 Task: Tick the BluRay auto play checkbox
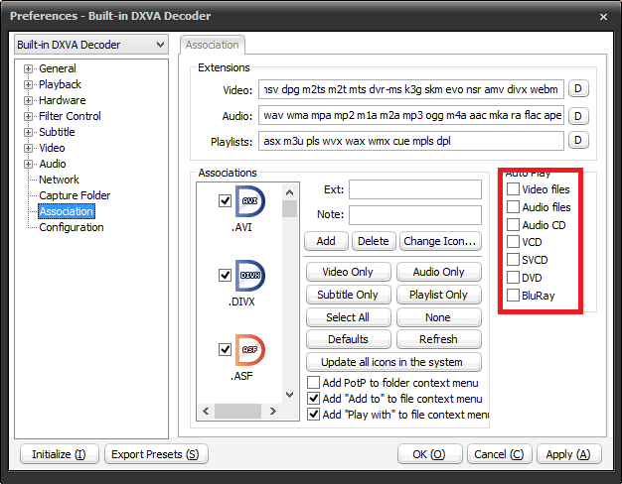513,296
